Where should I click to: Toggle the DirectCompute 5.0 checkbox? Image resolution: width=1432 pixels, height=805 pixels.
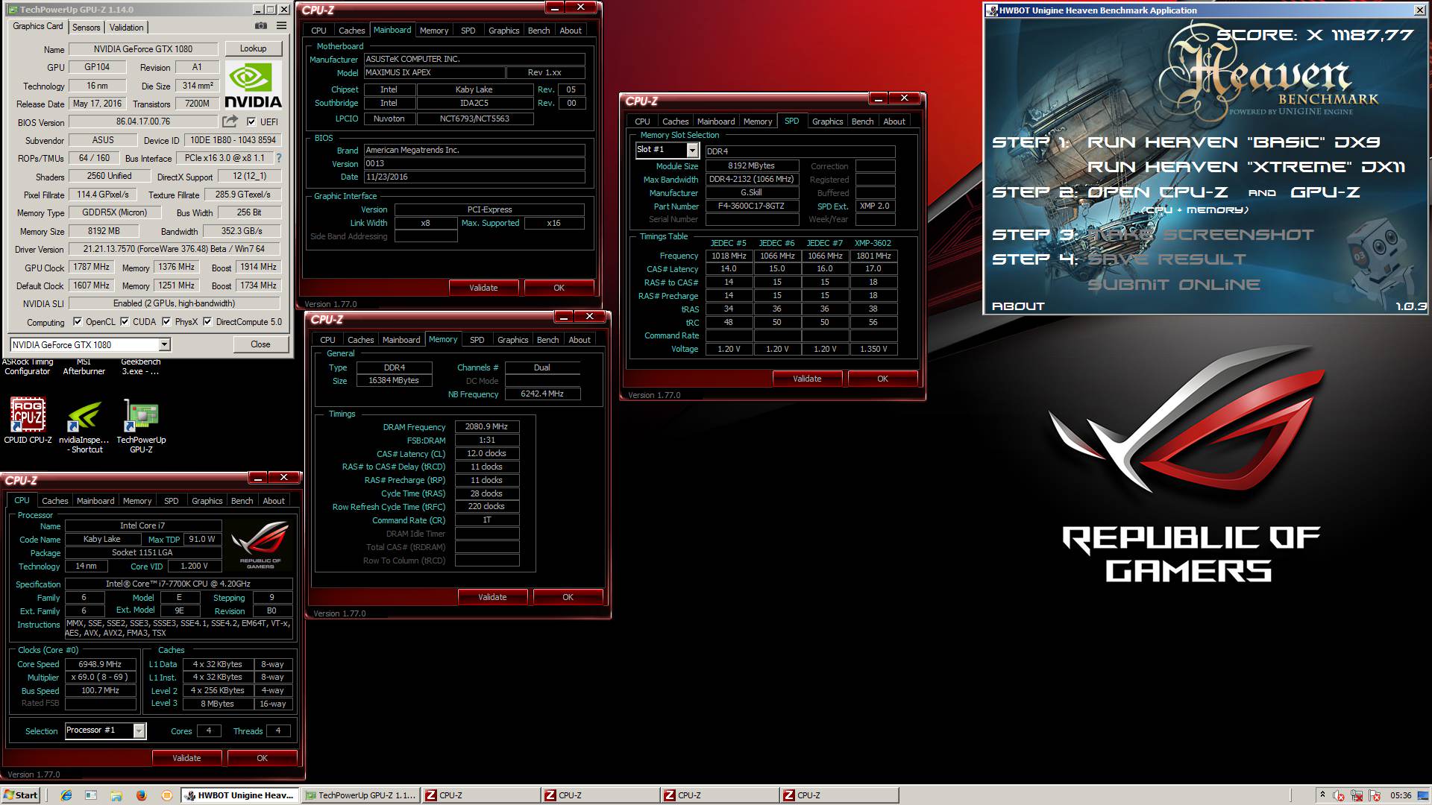(x=207, y=322)
